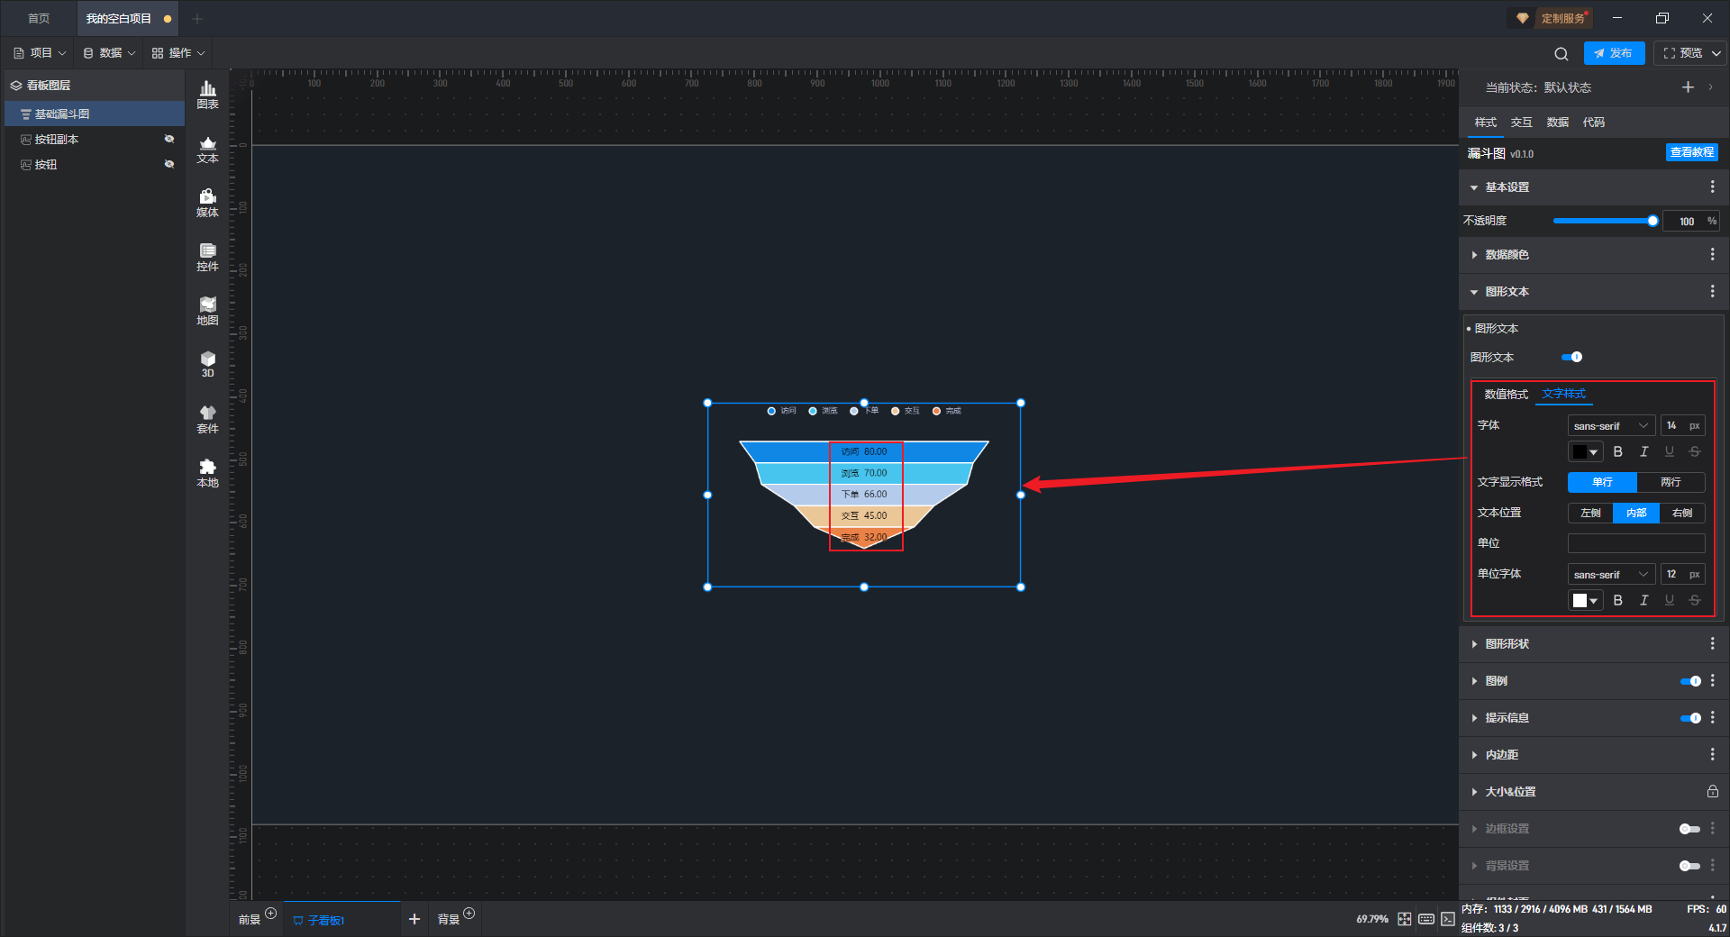
Task: Click the 发布 publish button
Action: coord(1614,53)
